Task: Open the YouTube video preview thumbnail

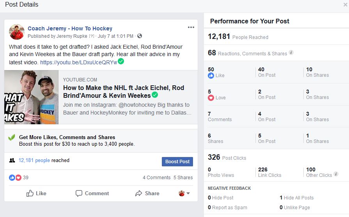Action: pos(31,97)
